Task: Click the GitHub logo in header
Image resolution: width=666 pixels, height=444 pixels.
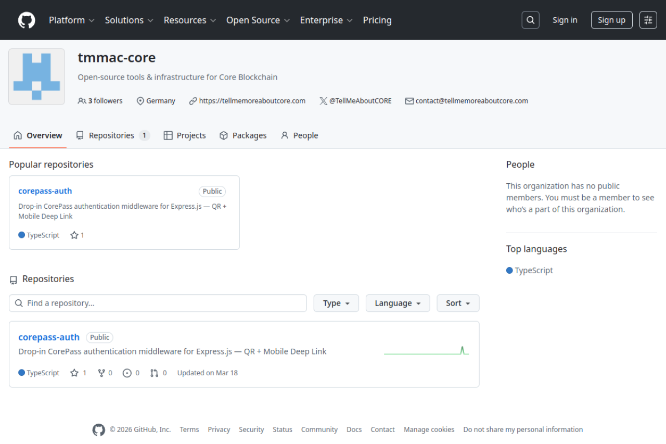Action: [x=27, y=20]
